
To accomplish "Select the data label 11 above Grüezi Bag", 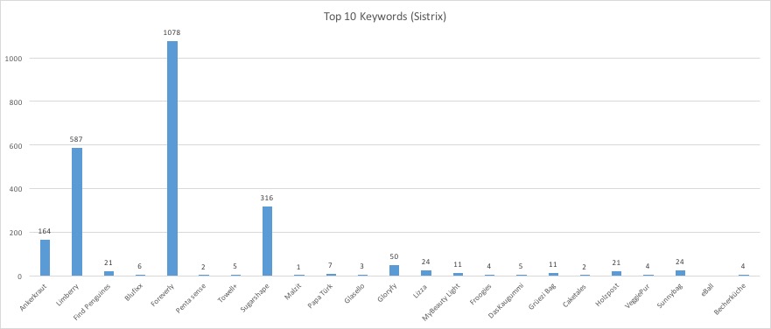I will click(x=553, y=264).
